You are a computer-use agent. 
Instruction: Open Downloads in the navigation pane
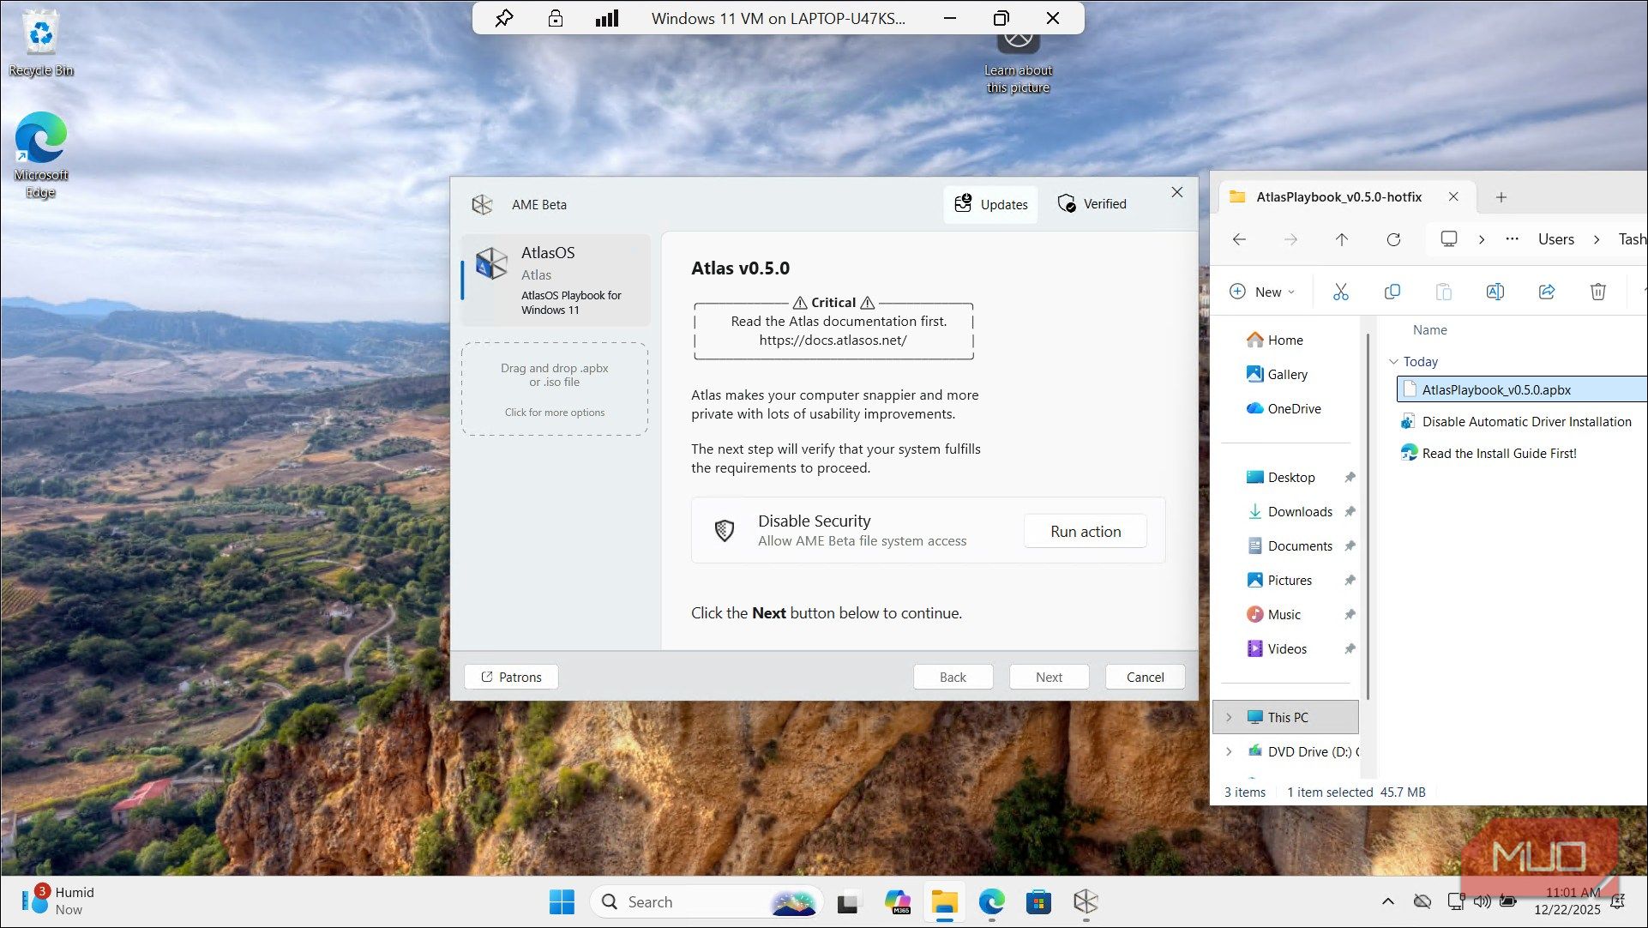[1299, 511]
